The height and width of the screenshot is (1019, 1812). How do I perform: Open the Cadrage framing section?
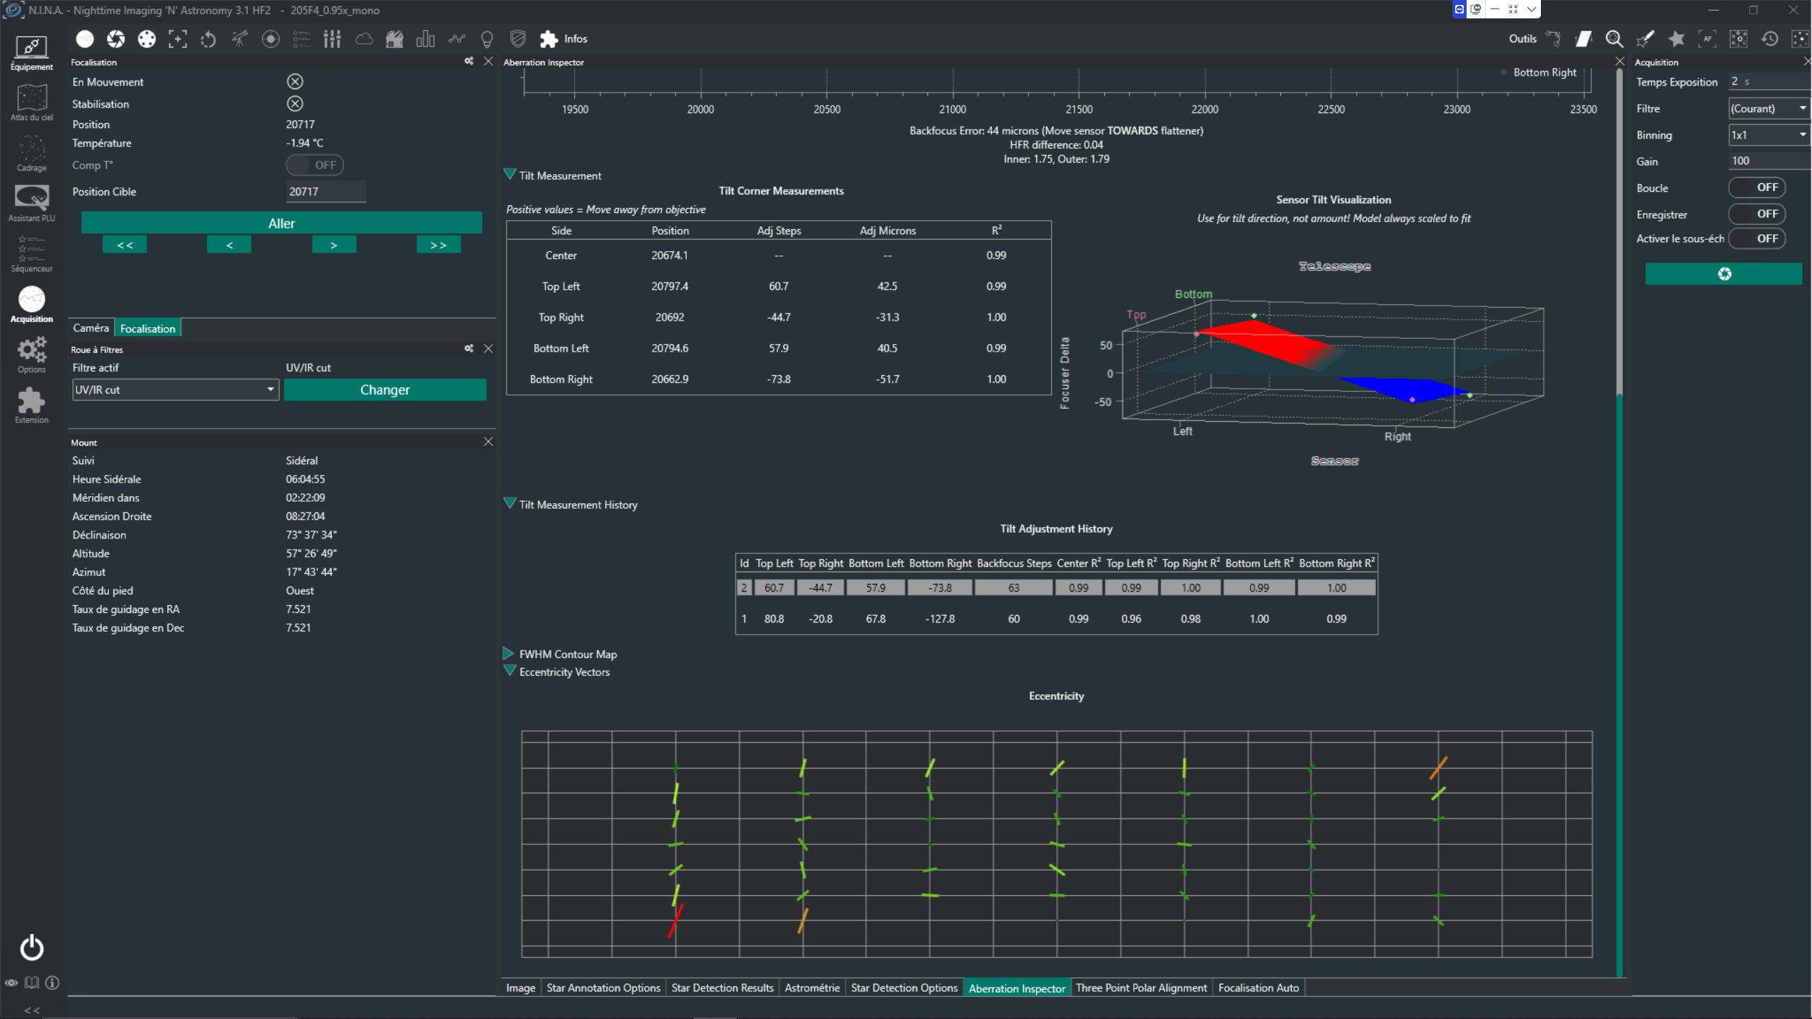31,154
